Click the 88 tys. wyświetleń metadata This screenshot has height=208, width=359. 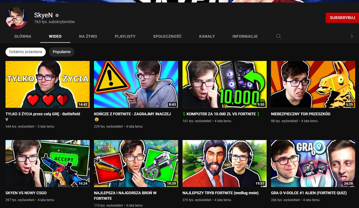(x=285, y=121)
